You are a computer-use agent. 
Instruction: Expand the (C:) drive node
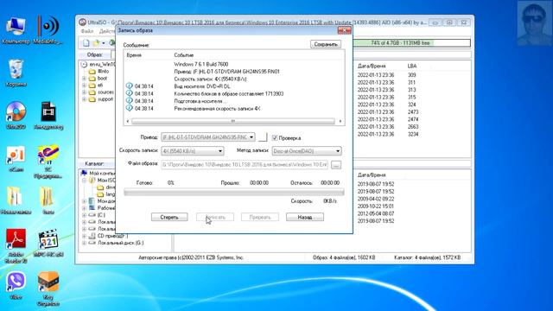click(x=85, y=215)
